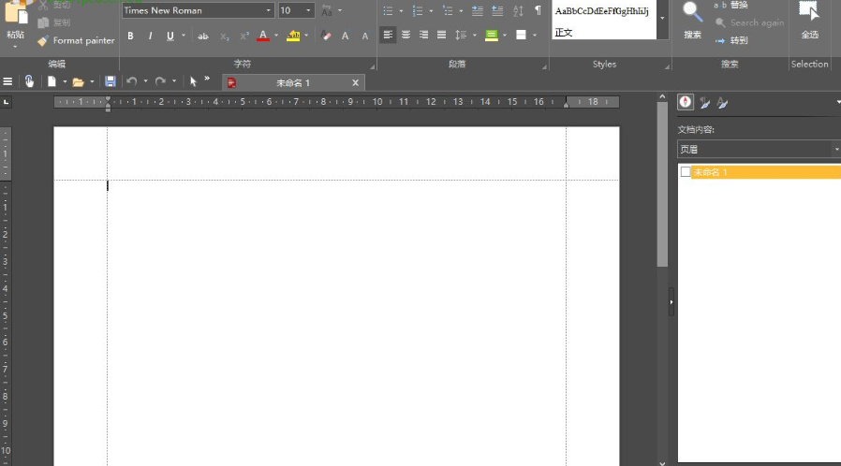Click the Save floppy disk icon
This screenshot has height=466, width=841.
111,82
